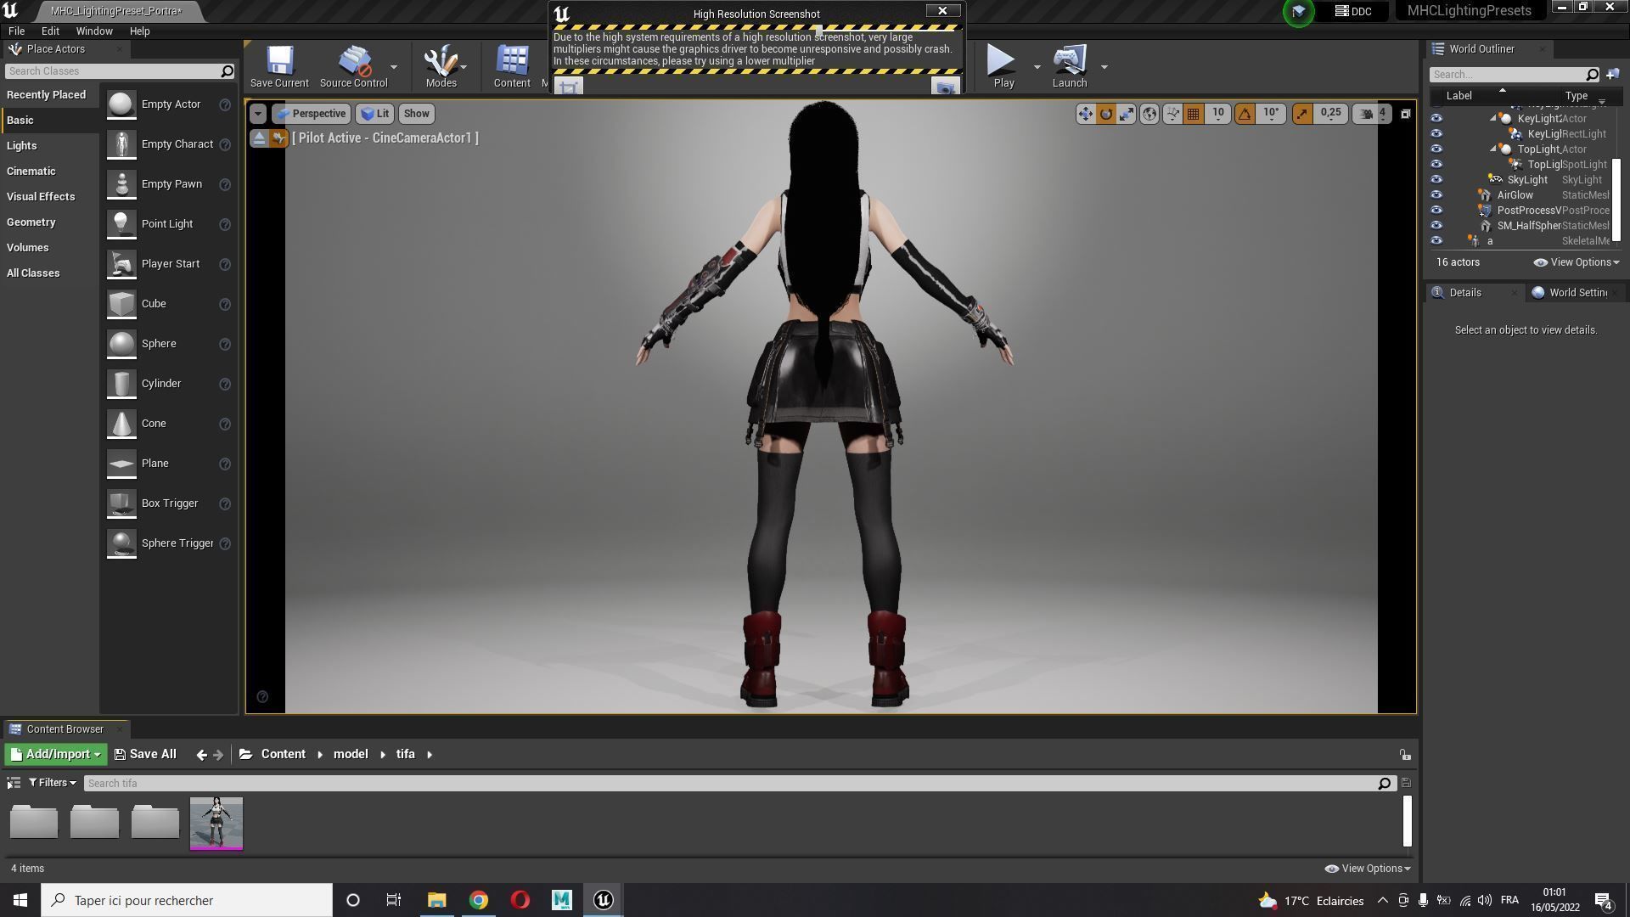Click the Content Browser vertical scrollbar
1630x917 pixels.
(1407, 821)
